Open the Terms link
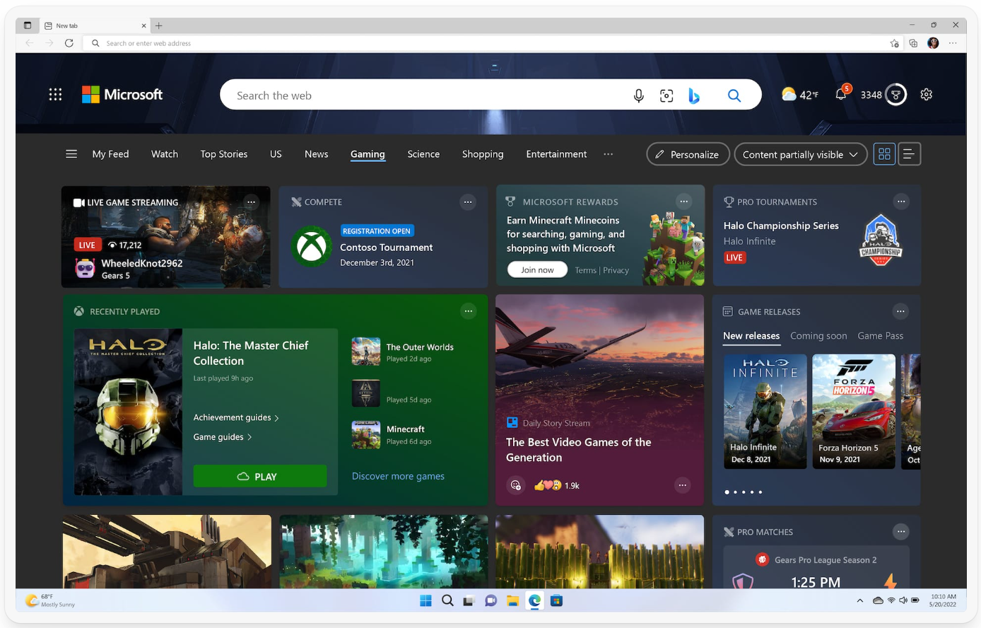This screenshot has width=981, height=628. click(585, 270)
